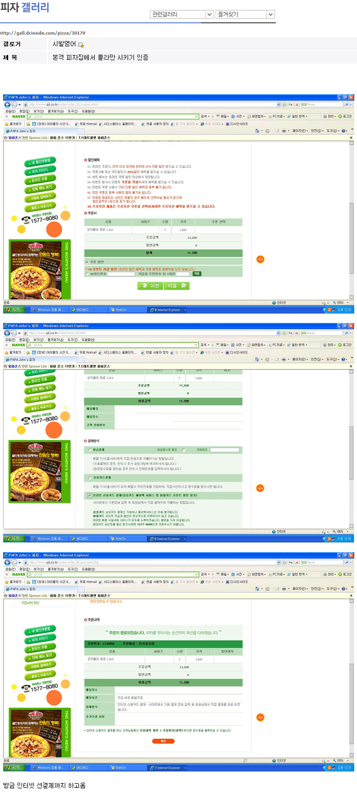Screen dimensions: 357x796
Task: Open the 즐겨찾기 dropdown beside 관련갤러리
Action: pos(245,14)
